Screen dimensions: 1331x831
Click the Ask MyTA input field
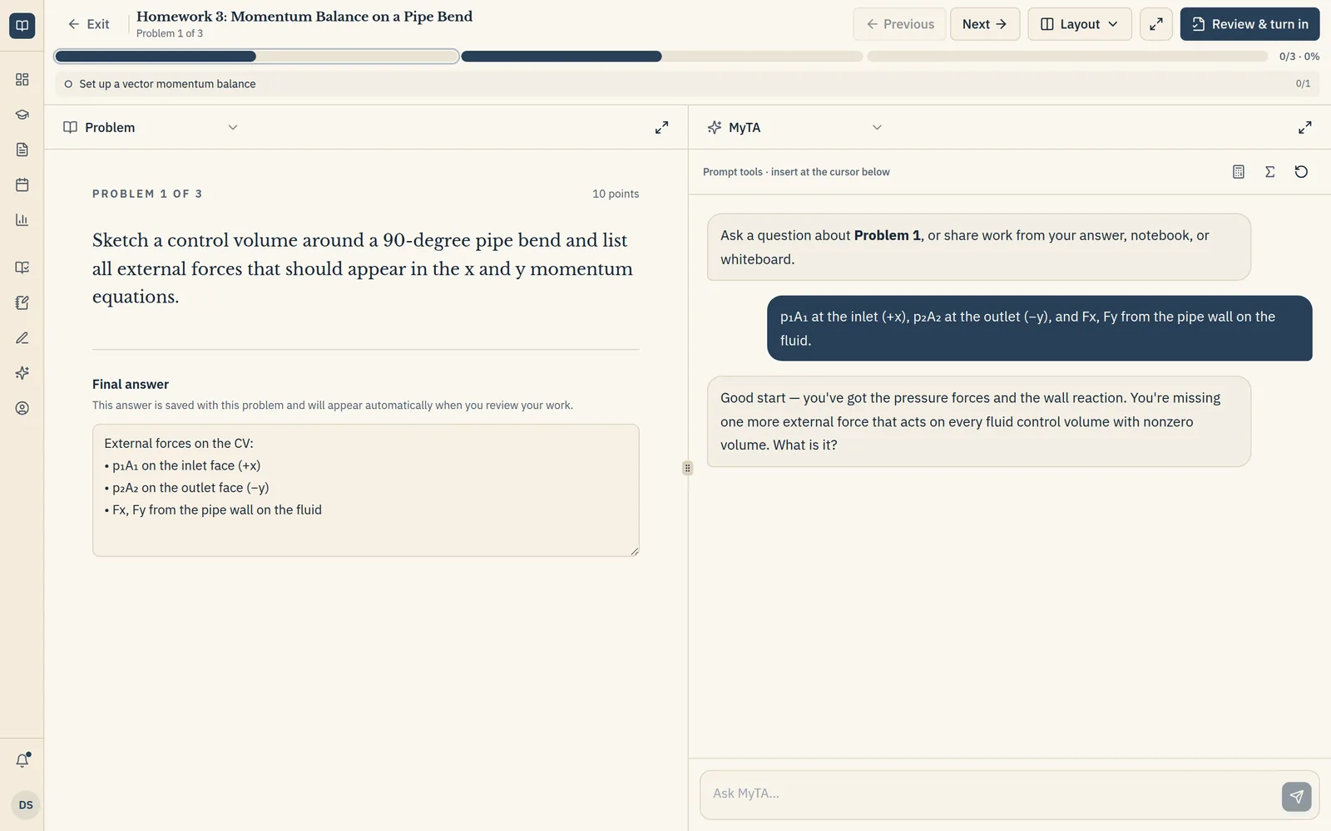coord(990,794)
